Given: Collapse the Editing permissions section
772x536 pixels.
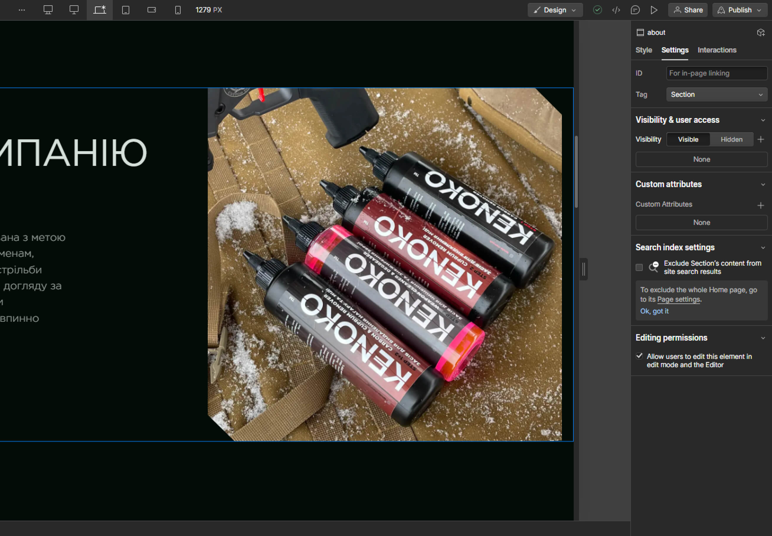Looking at the screenshot, I should click(x=763, y=338).
